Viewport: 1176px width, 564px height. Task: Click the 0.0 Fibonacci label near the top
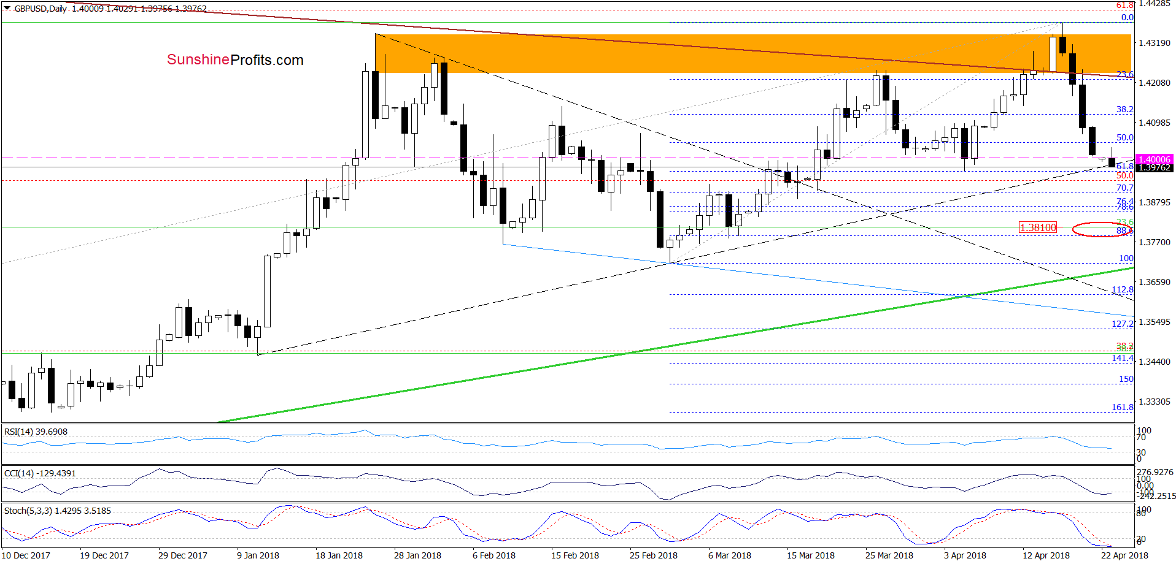pyautogui.click(x=1128, y=17)
